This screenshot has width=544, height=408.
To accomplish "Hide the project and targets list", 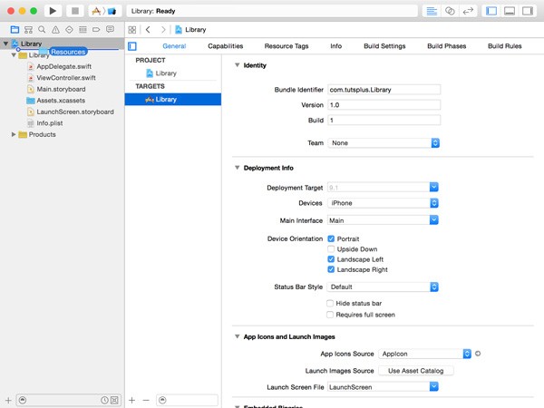I will tap(132, 46).
